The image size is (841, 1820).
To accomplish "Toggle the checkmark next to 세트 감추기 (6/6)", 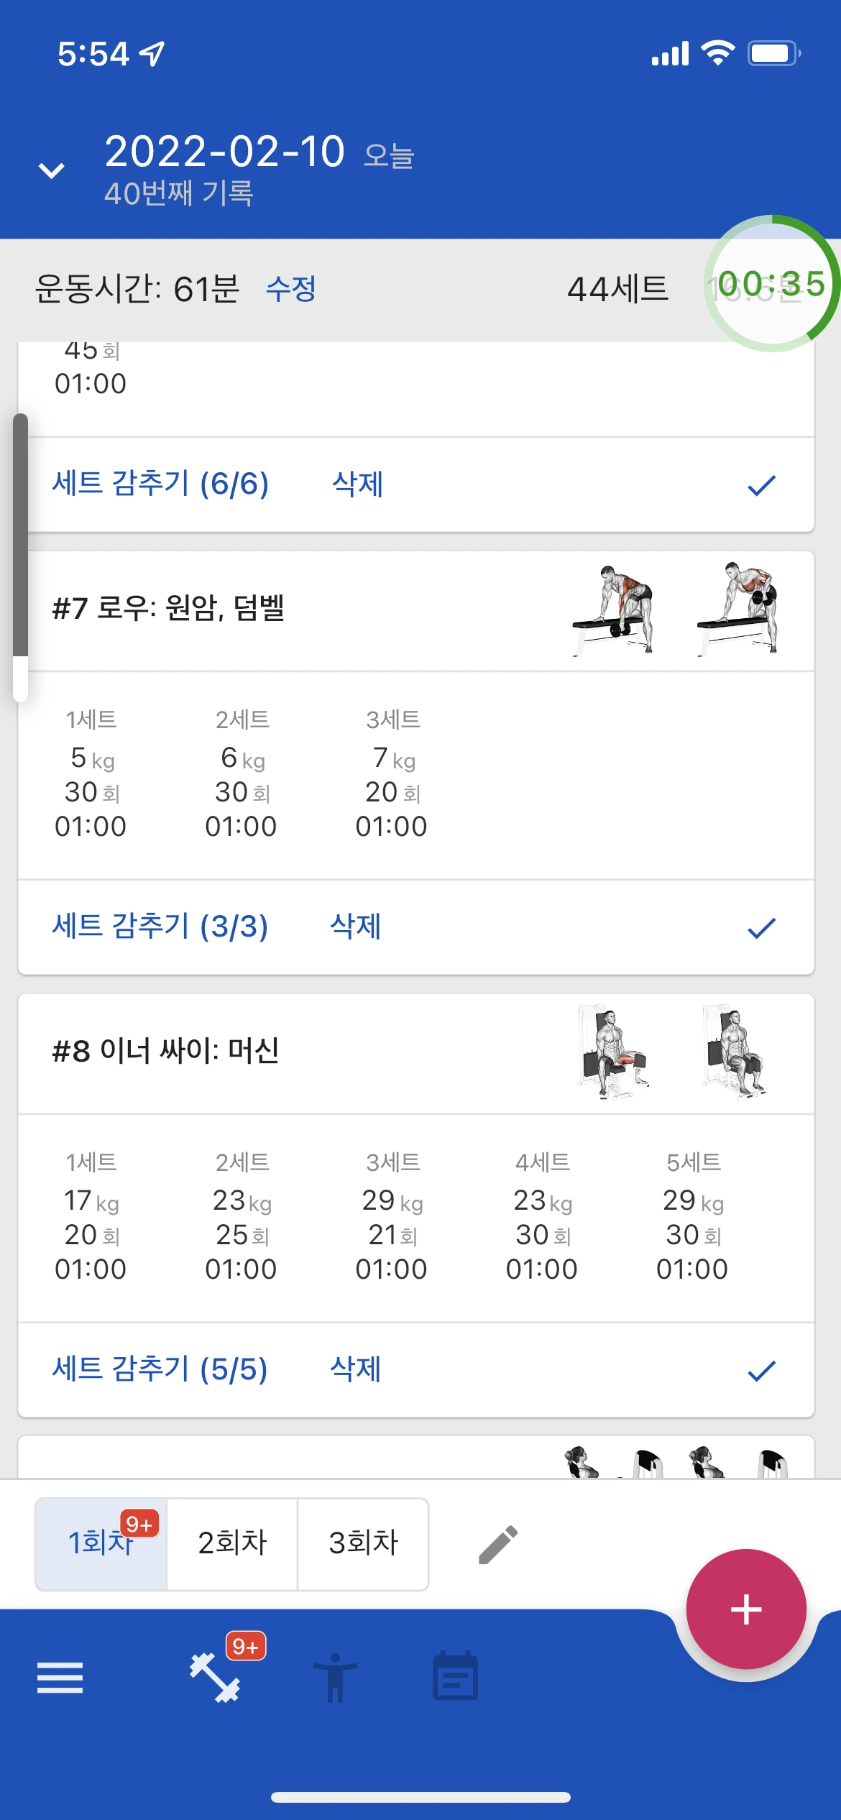I will point(761,485).
